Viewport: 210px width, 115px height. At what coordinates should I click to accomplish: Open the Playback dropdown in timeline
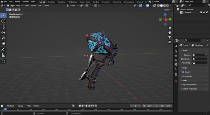coord(11,106)
